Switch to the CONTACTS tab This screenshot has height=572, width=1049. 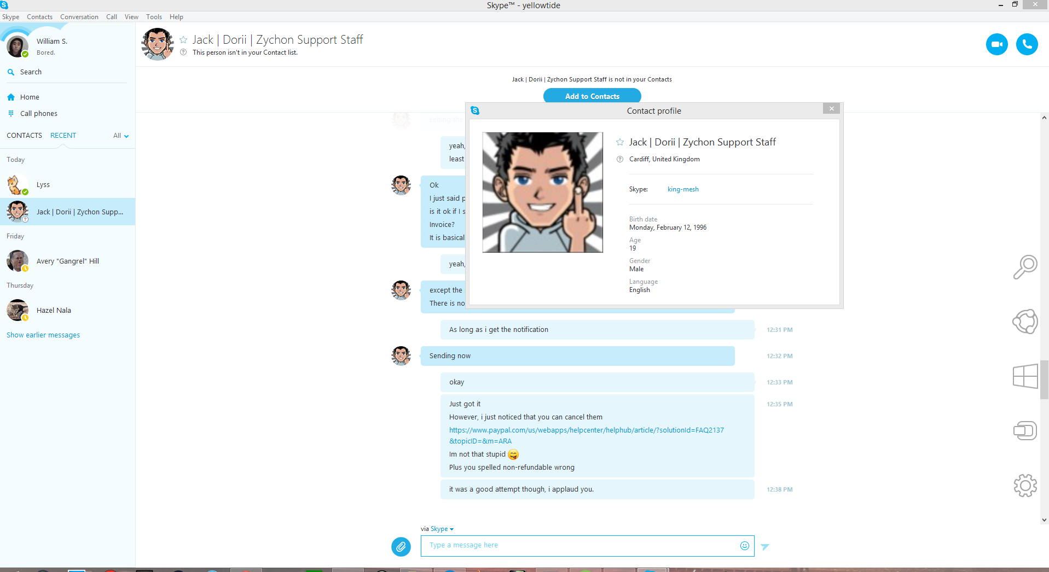24,136
